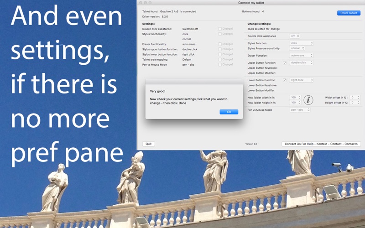Click the Height offset stepper
The image size is (365, 228).
pyautogui.click(x=359, y=103)
